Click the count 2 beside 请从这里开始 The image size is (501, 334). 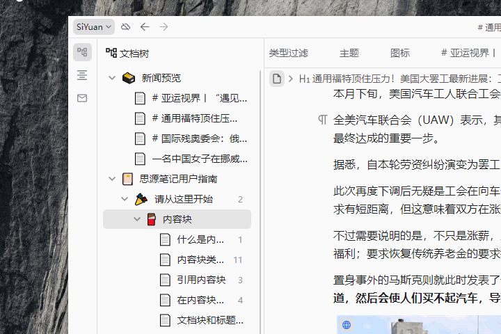coord(240,200)
